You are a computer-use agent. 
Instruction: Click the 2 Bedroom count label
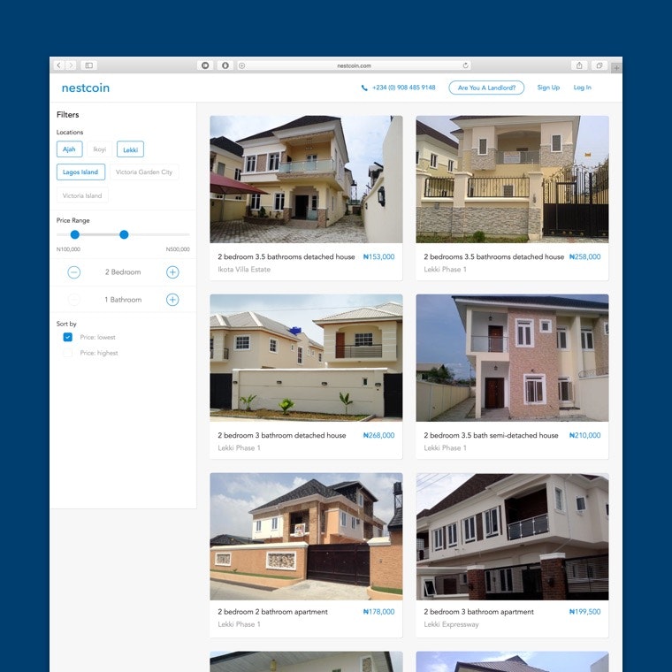click(x=123, y=272)
